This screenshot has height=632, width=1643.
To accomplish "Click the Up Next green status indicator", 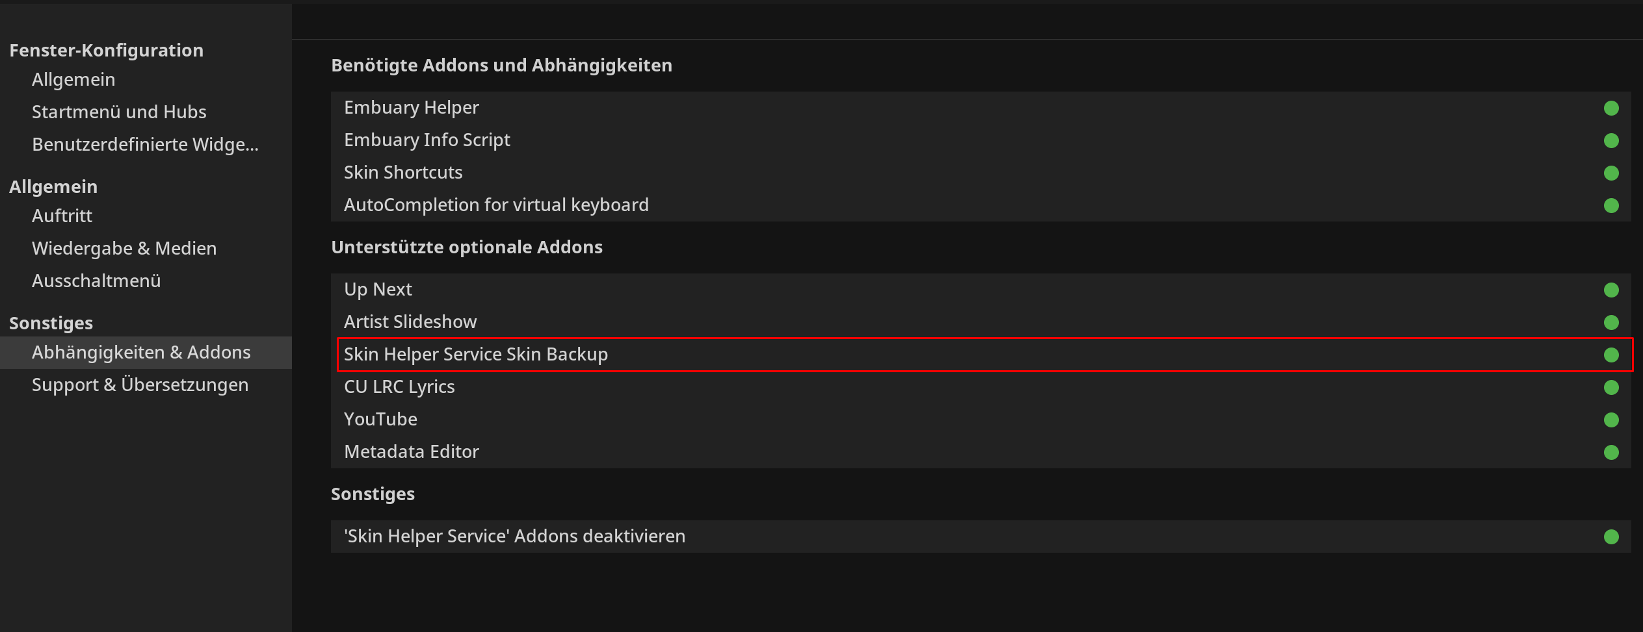I will coord(1610,290).
